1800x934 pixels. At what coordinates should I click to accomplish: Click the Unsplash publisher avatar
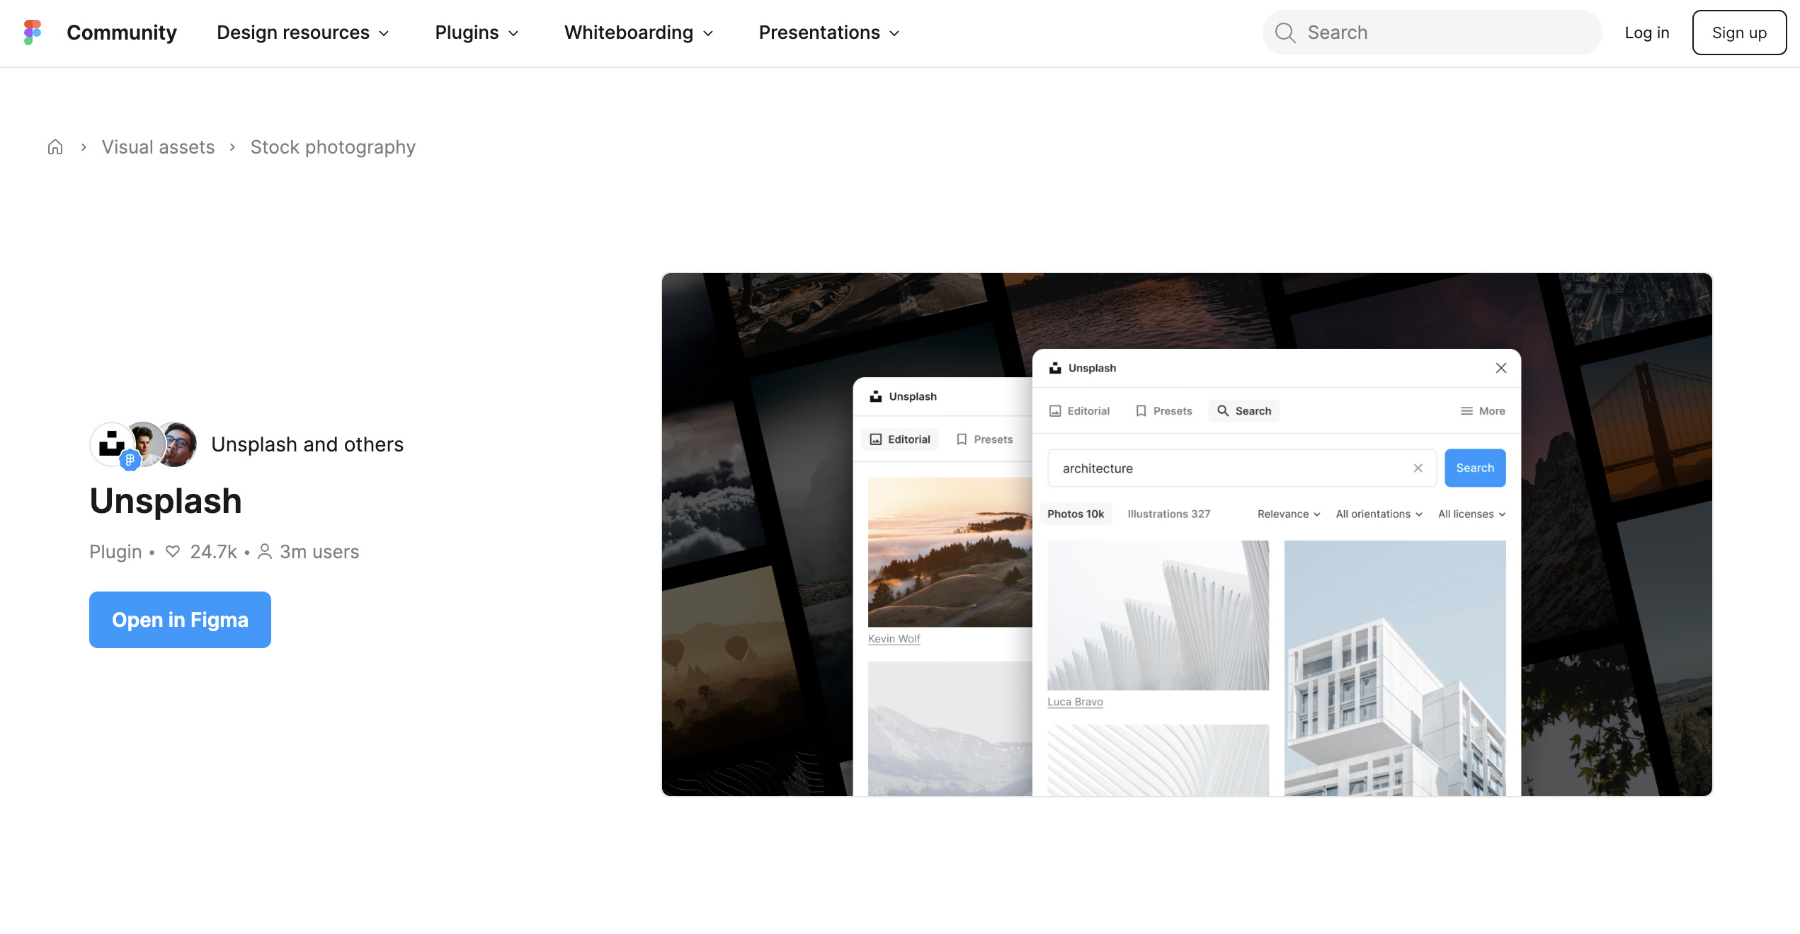(x=111, y=444)
